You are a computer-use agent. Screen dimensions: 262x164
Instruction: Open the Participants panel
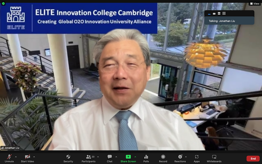(88, 158)
